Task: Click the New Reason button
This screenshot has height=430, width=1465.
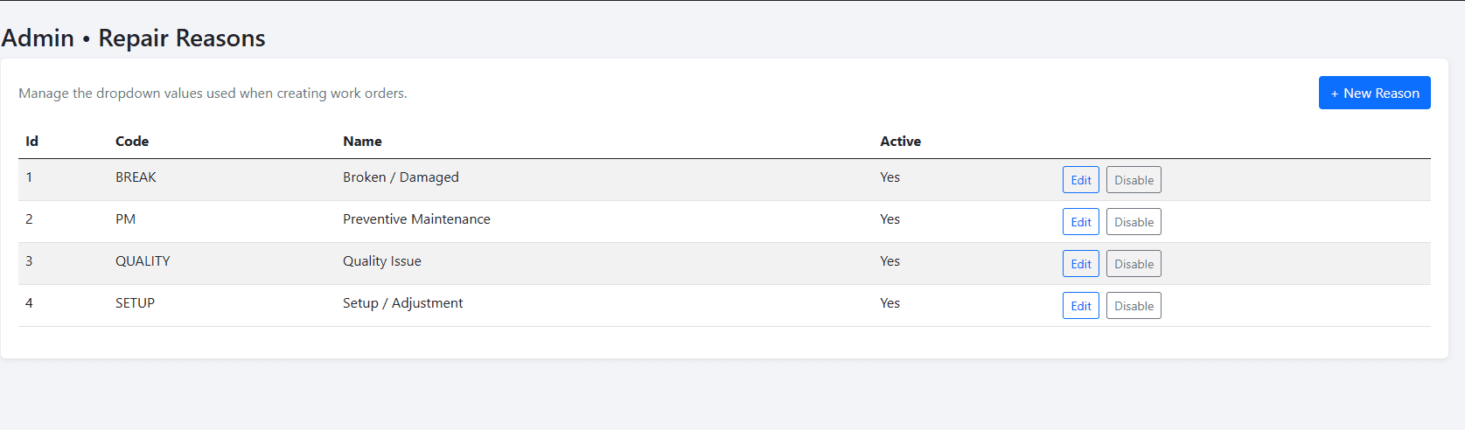Action: 1374,93
